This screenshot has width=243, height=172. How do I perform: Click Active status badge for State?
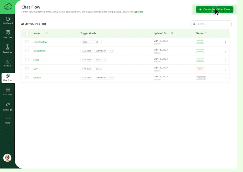point(200,60)
